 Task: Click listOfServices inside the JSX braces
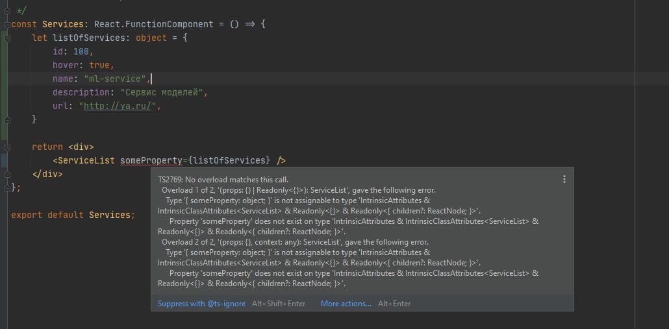[x=229, y=161]
